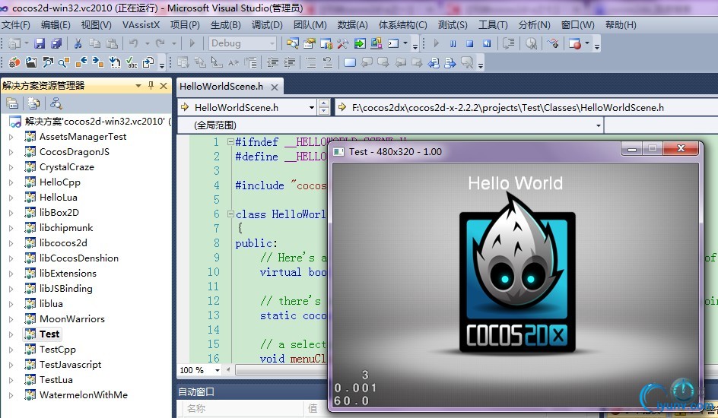
Task: Open the 文件(F) menu
Action: pyautogui.click(x=16, y=24)
